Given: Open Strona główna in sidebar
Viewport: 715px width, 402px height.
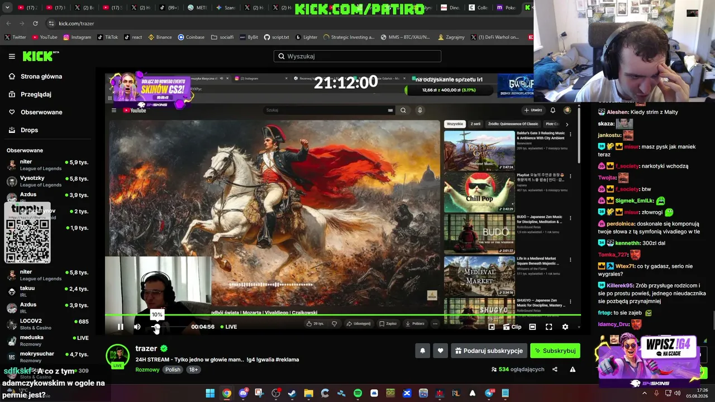Looking at the screenshot, I should pyautogui.click(x=41, y=76).
